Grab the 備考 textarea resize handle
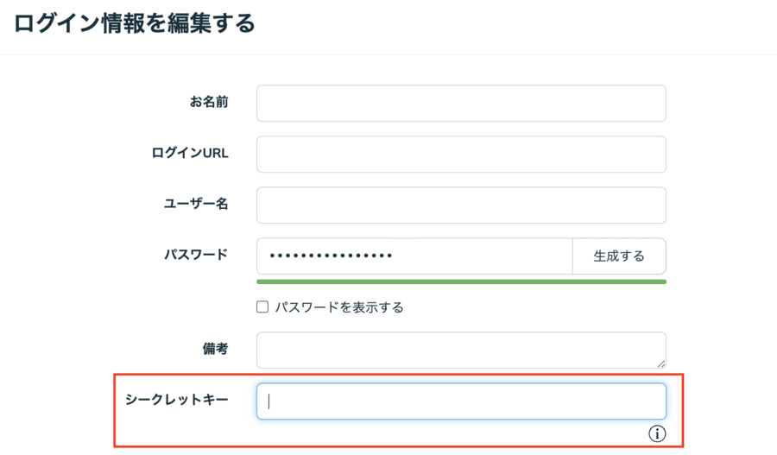This screenshot has height=455, width=777. point(661,363)
